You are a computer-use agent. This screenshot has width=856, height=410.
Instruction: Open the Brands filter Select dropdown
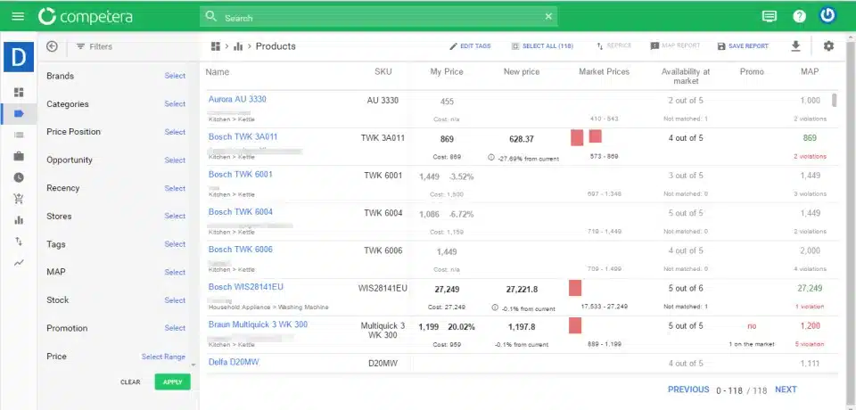pos(175,76)
